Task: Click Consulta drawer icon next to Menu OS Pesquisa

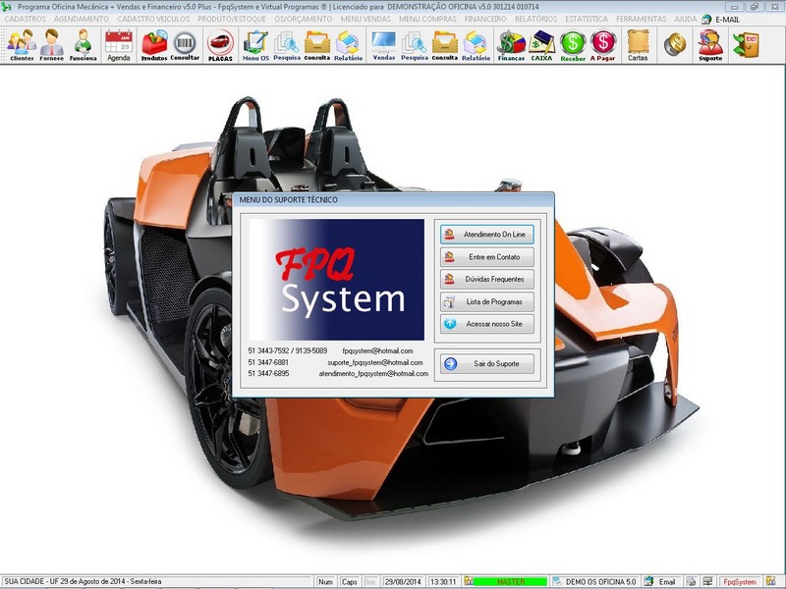Action: tap(316, 45)
